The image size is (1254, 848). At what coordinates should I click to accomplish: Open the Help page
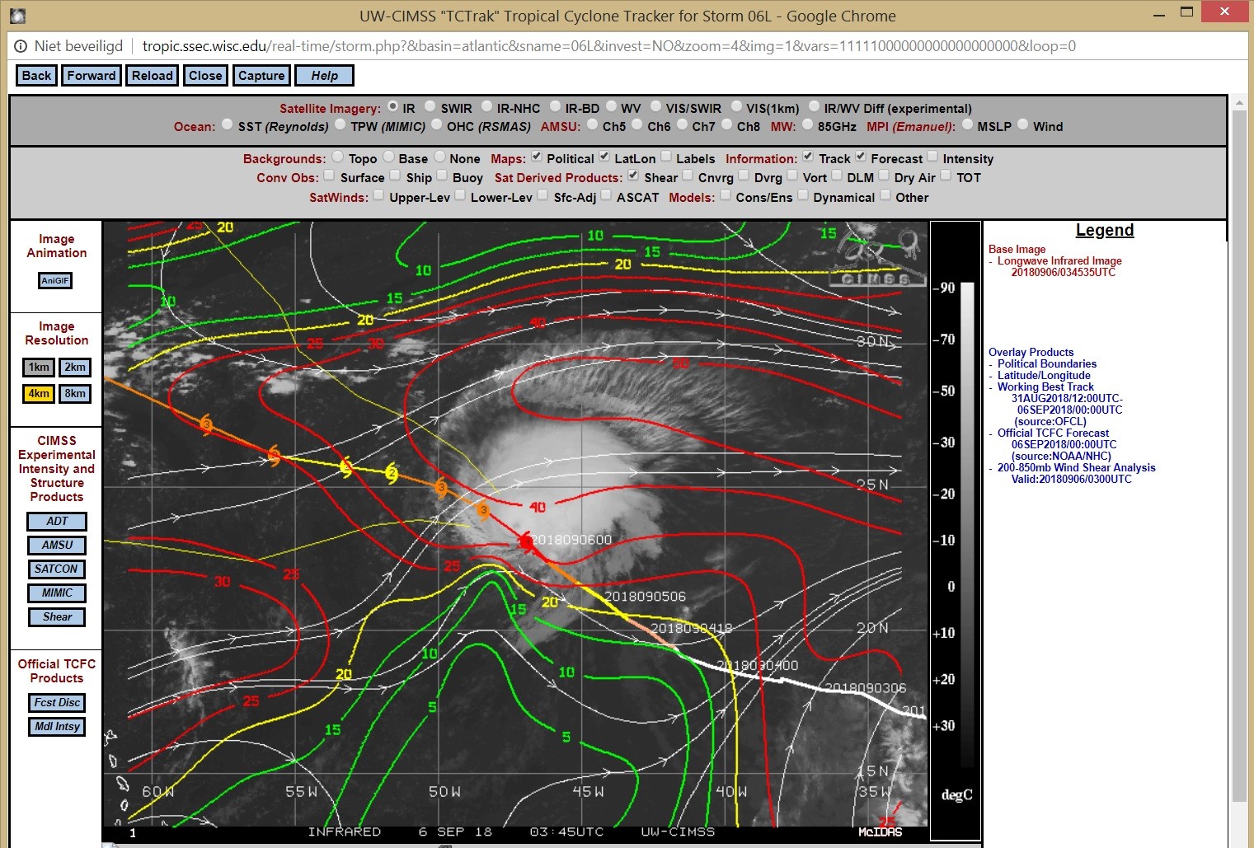(x=324, y=76)
